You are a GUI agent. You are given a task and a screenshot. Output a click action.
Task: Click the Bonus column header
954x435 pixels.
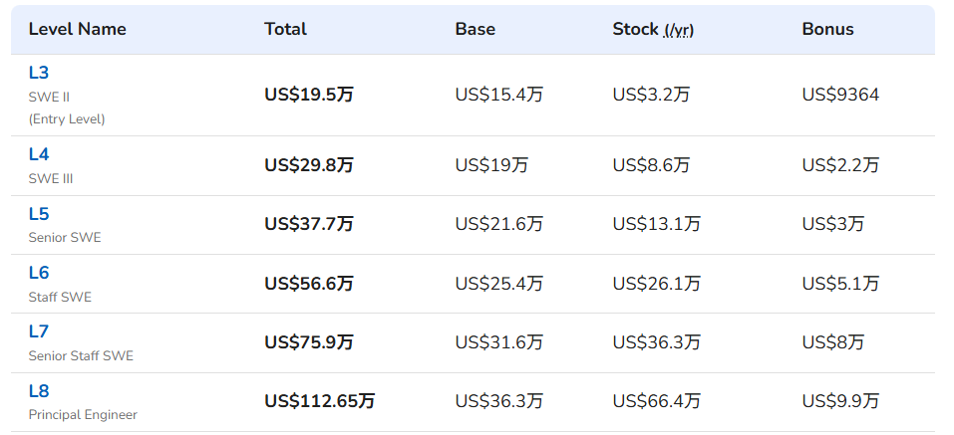click(827, 29)
